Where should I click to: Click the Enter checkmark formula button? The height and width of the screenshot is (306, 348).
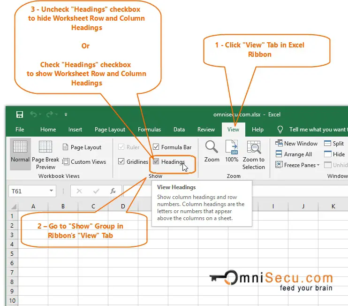pos(96,191)
